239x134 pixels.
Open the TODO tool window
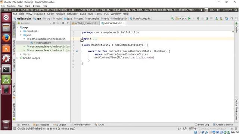99,125
